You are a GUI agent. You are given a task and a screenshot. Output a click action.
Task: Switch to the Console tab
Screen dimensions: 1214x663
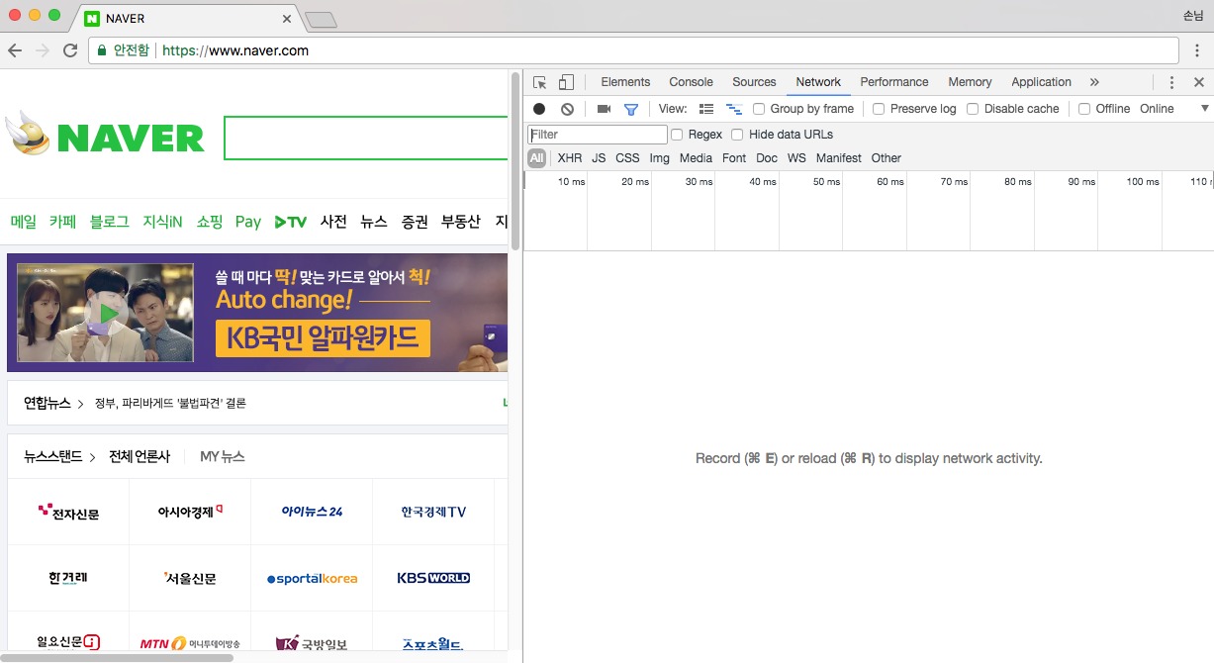(x=691, y=82)
